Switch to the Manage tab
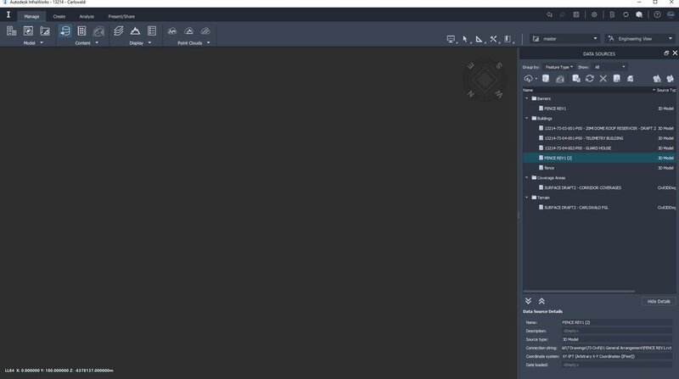679x379 pixels. point(31,16)
